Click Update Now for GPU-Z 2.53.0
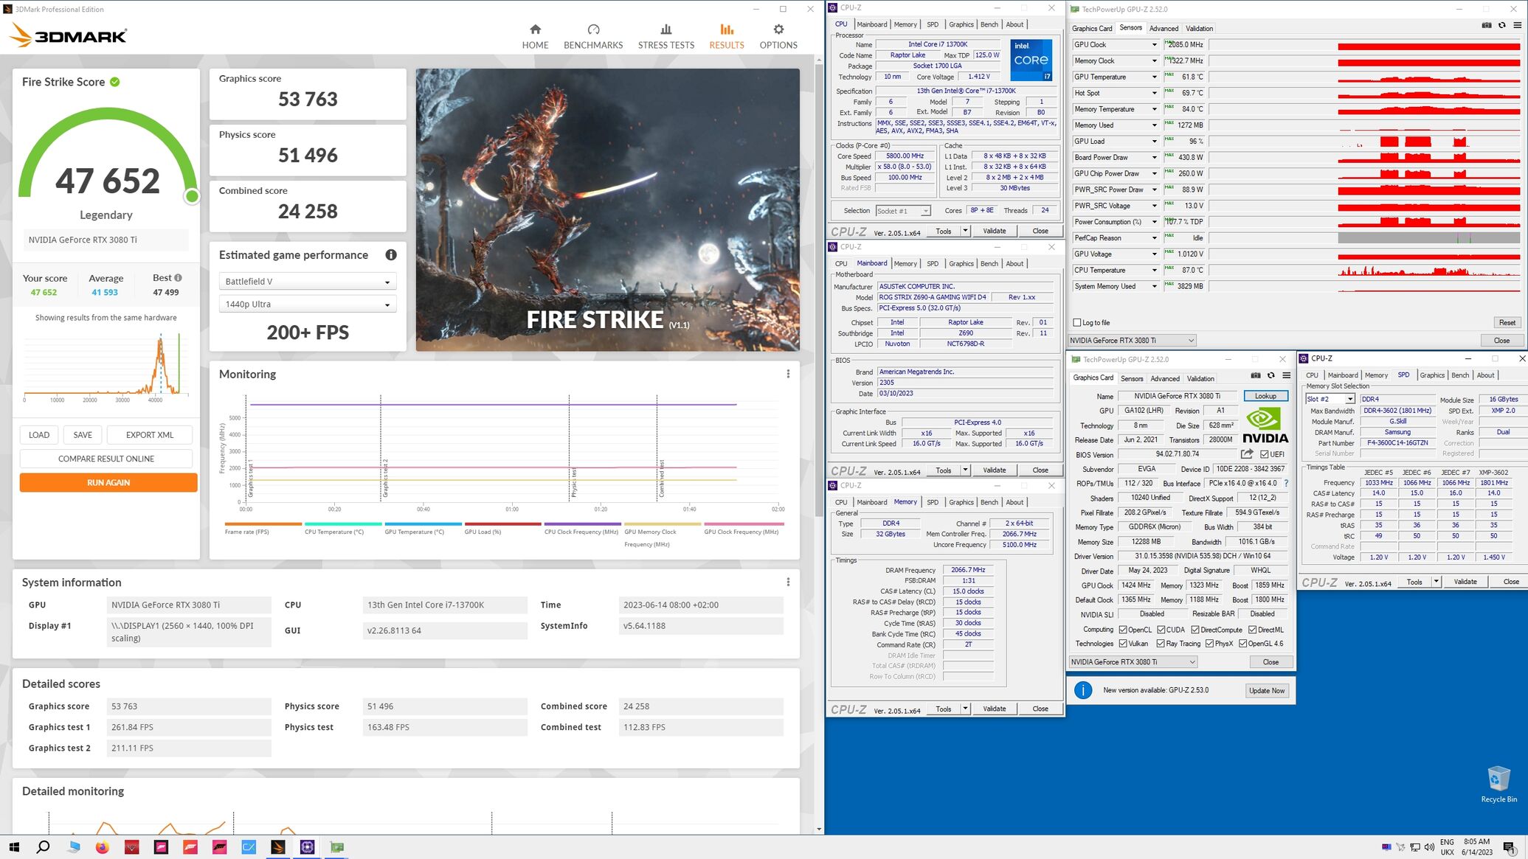Viewport: 1528px width, 859px height. click(x=1267, y=691)
